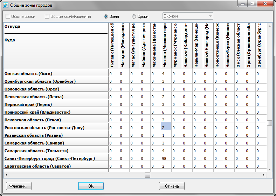Viewport: 276px width, 196px height.
Task: Select row 'Санкт-Петербург город (Санкт-Петербург)'
Action: click(56, 157)
